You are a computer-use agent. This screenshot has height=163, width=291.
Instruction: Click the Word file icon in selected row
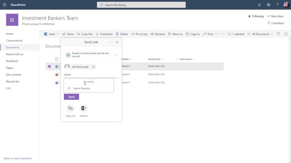(x=57, y=67)
